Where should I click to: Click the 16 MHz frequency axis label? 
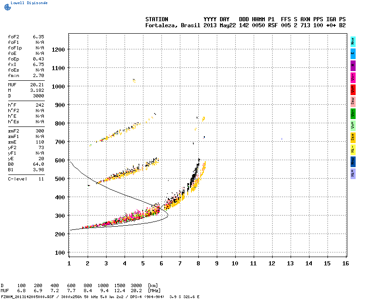[345, 264]
